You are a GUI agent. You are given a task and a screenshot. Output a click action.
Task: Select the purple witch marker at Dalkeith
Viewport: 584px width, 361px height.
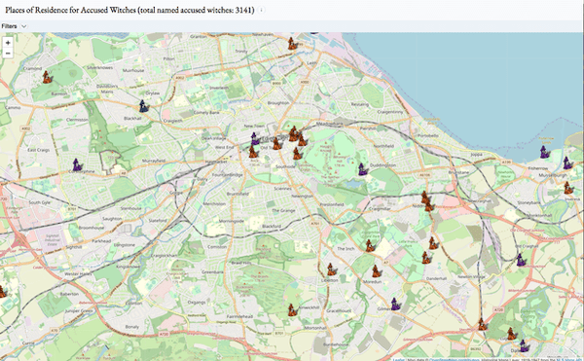(525, 345)
